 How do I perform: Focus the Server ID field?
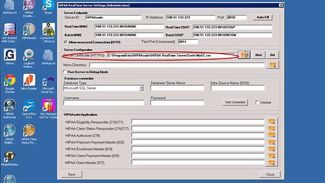tap(113, 18)
